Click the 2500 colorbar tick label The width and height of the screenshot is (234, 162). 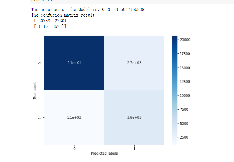pyautogui.click(x=184, y=137)
